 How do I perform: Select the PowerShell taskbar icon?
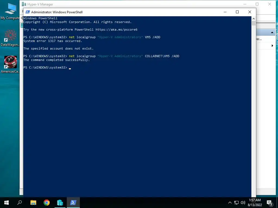pos(73,203)
